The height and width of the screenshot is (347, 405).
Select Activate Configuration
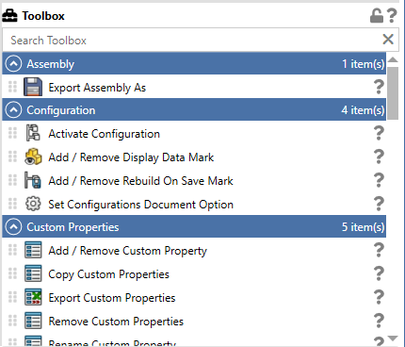coord(104,134)
